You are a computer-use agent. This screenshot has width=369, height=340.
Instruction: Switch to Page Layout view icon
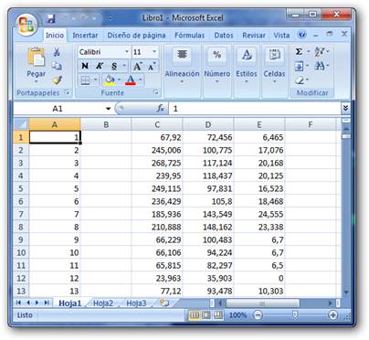[206, 314]
